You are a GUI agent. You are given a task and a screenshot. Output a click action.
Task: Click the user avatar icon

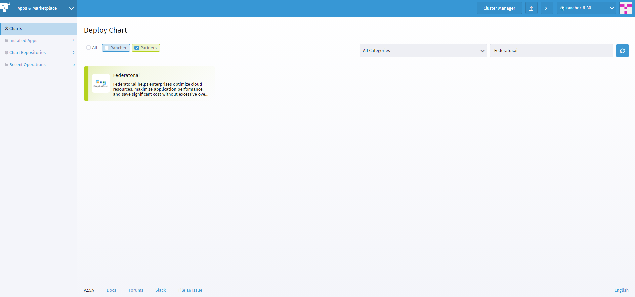coord(625,8)
